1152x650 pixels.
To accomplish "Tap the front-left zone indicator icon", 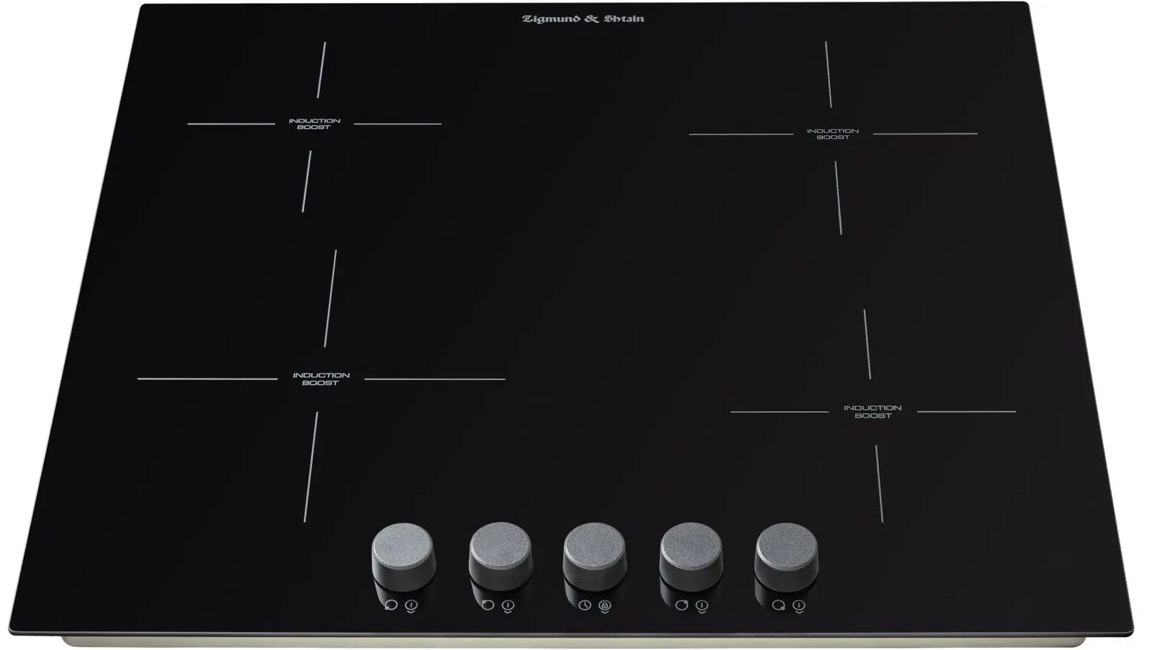I will (391, 605).
